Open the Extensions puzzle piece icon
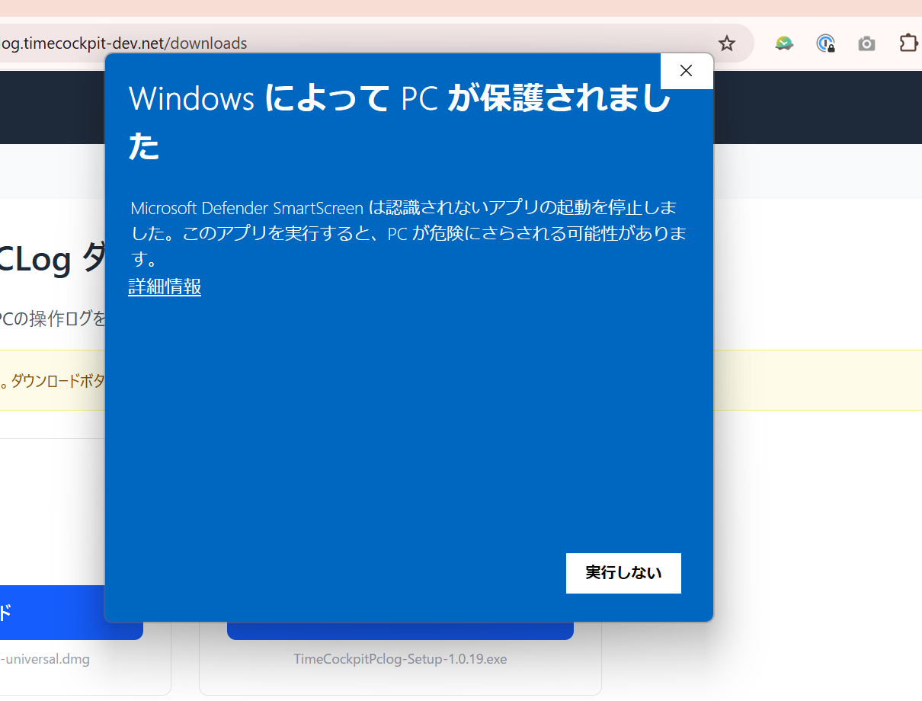The image size is (922, 701). [x=908, y=43]
